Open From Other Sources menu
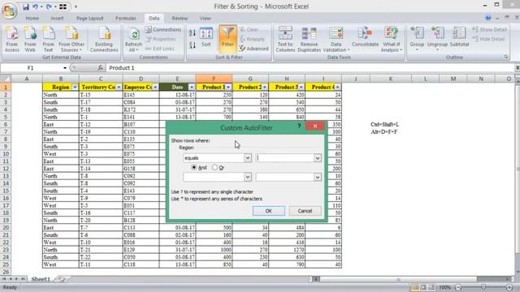 [x=71, y=39]
